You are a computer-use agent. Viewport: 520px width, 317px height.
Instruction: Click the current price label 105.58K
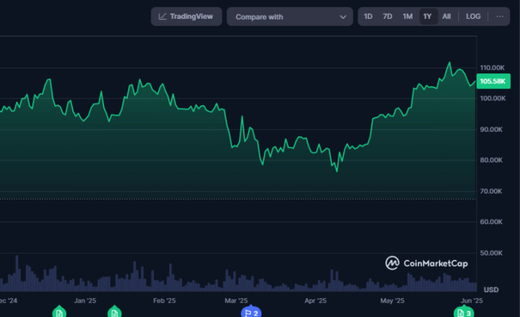click(x=492, y=81)
